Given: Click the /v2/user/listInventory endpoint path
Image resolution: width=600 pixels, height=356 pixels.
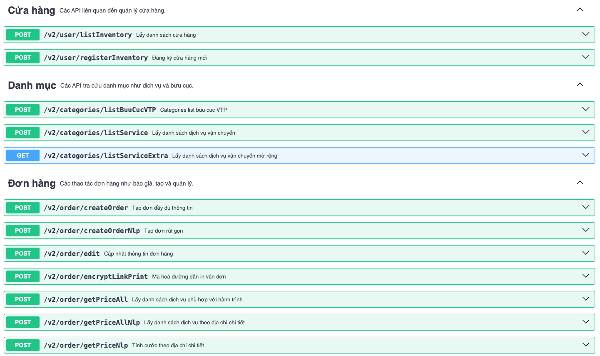Looking at the screenshot, I should tap(87, 35).
